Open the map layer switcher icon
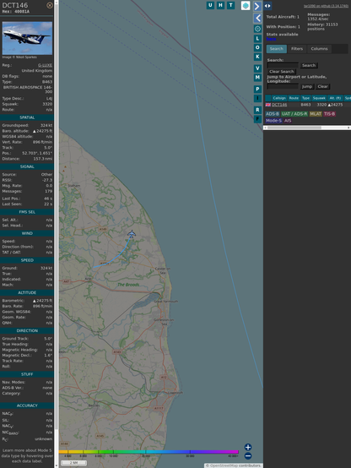351x468 pixels. (246, 6)
